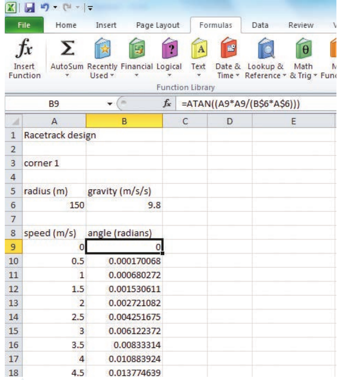Click the fx button beside formula bar
The width and height of the screenshot is (340, 380).
(167, 104)
